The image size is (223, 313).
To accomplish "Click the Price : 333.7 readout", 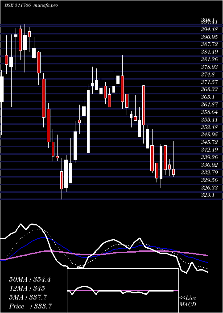I will (31, 306).
